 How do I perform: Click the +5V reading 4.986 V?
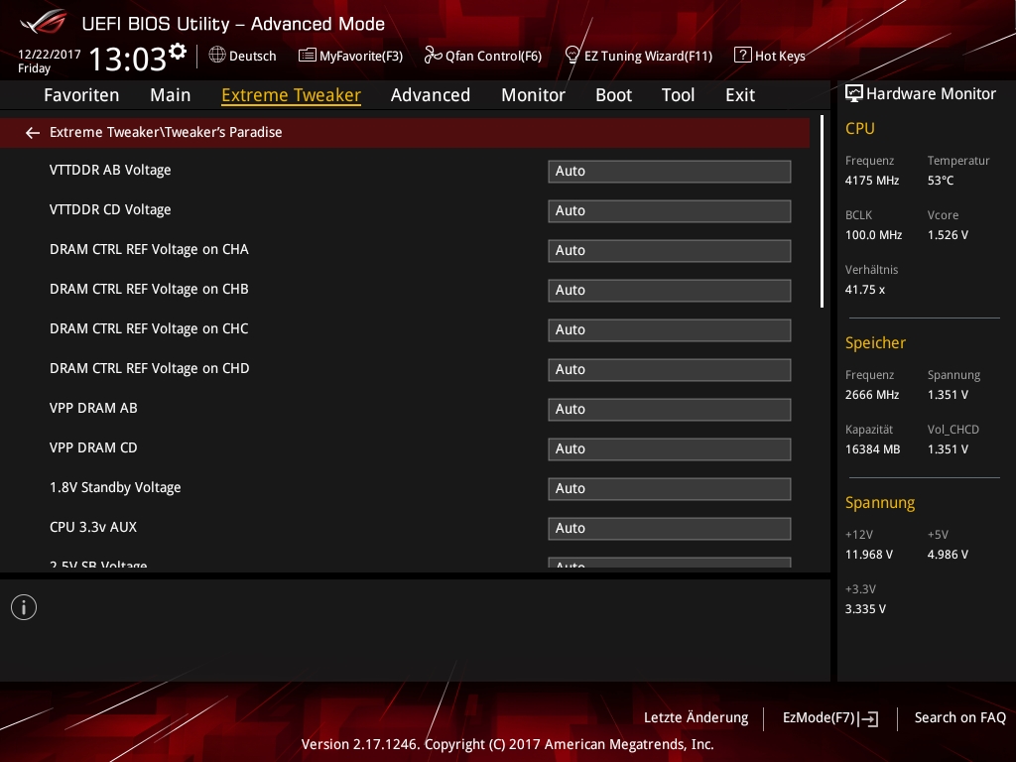pos(948,555)
